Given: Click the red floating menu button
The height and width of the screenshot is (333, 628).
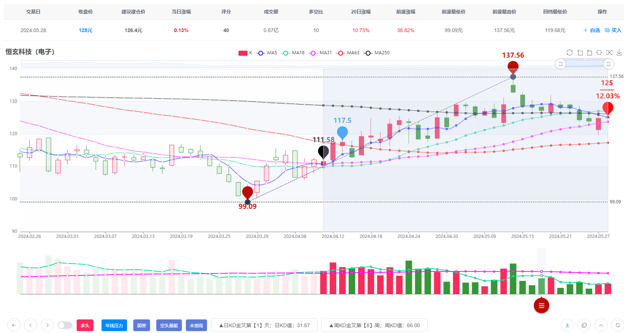Looking at the screenshot, I should pyautogui.click(x=541, y=305).
